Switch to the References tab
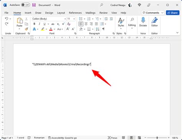The image size is (182, 140). point(75,13)
